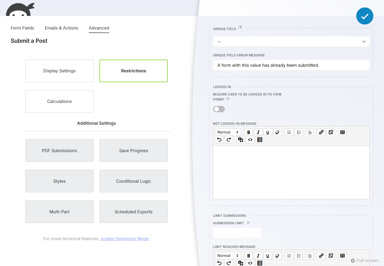Viewport: 384px width, 266px height.
Task: Toggle underline in Not Logged-In Message editor
Action: [268, 132]
